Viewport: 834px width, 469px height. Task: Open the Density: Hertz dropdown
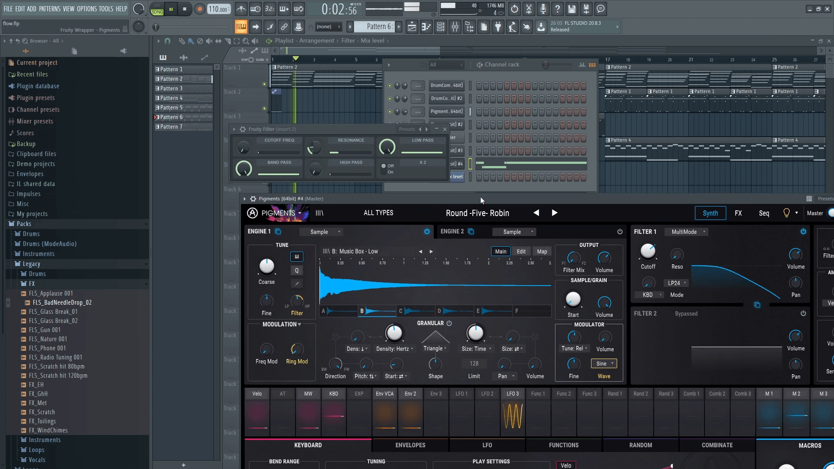(395, 349)
